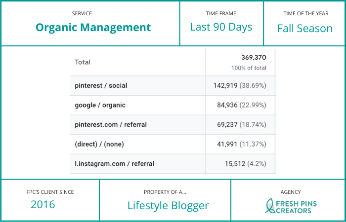This screenshot has height=222, width=346.
Task: Click the Fresh Pins Creators agency name
Action: click(296, 206)
